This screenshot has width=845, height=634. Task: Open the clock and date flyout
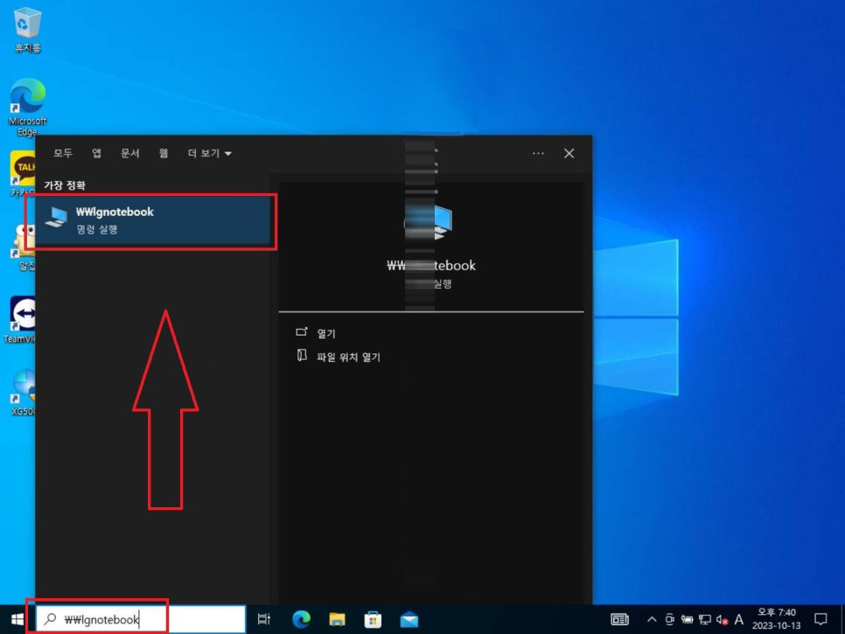tap(776, 619)
